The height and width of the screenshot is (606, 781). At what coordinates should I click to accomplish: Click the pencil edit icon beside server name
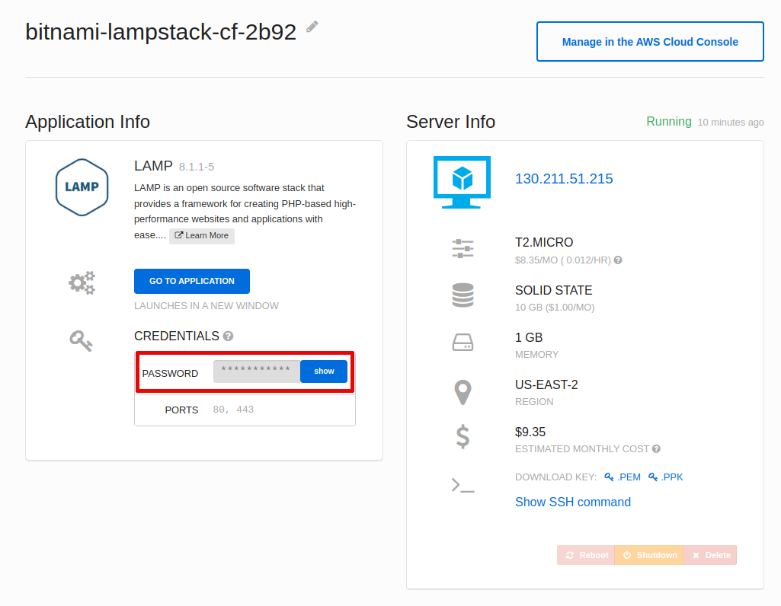tap(312, 27)
